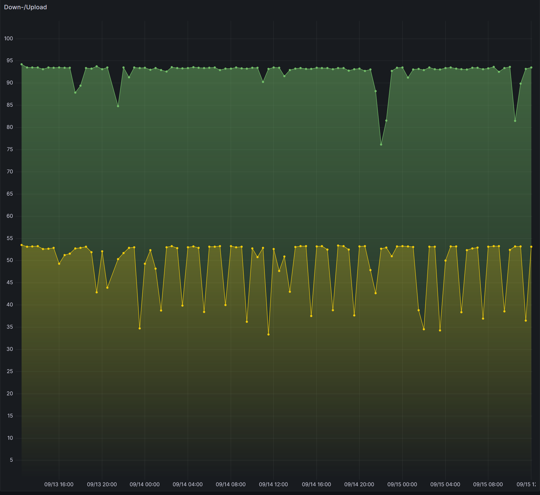
Task: Click the 09/14 00:00 time axis label
Action: [x=145, y=485]
